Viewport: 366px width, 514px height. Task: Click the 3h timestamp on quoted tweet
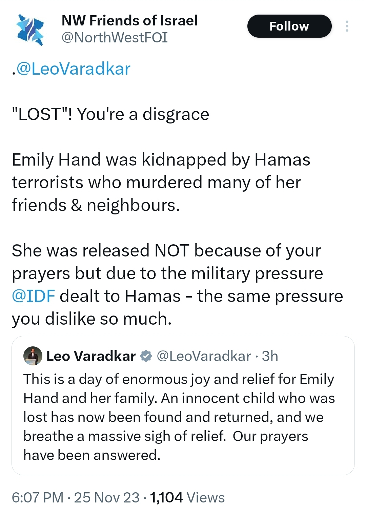click(x=270, y=356)
